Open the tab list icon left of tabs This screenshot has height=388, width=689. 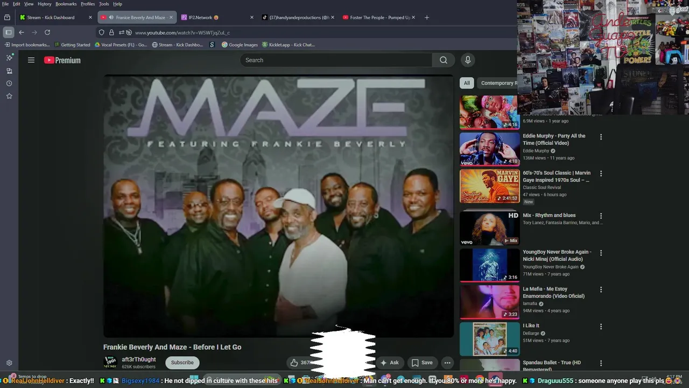click(7, 17)
